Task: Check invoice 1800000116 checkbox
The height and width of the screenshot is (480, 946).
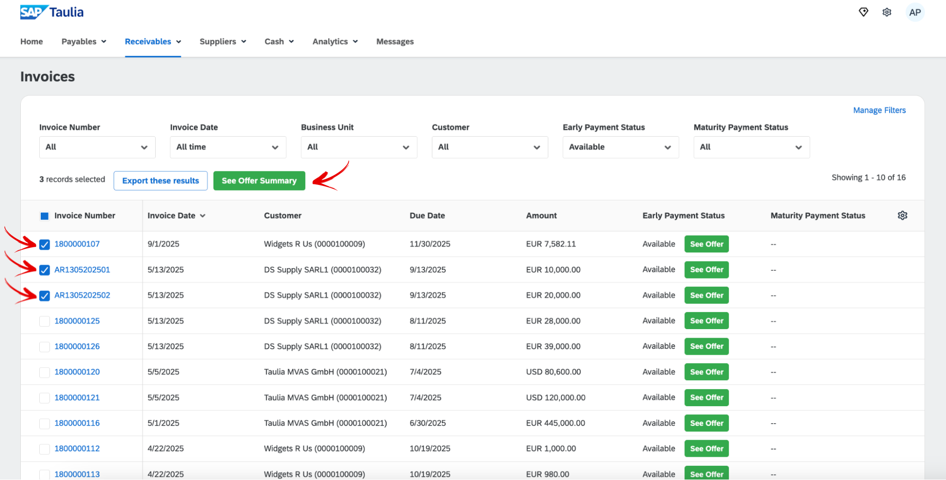Action: coord(44,423)
